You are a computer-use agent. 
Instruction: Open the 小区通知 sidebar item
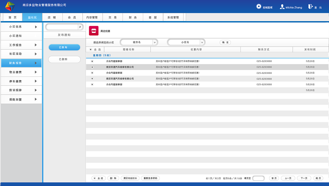pos(21,36)
